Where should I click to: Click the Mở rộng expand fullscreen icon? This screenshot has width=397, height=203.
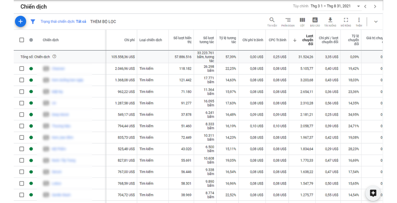346,20
